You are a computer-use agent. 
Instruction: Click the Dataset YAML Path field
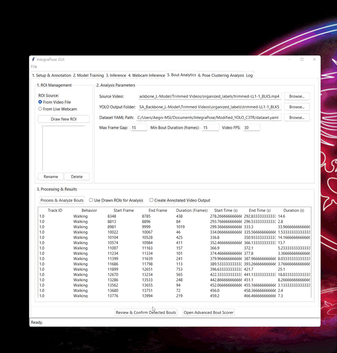click(x=209, y=118)
